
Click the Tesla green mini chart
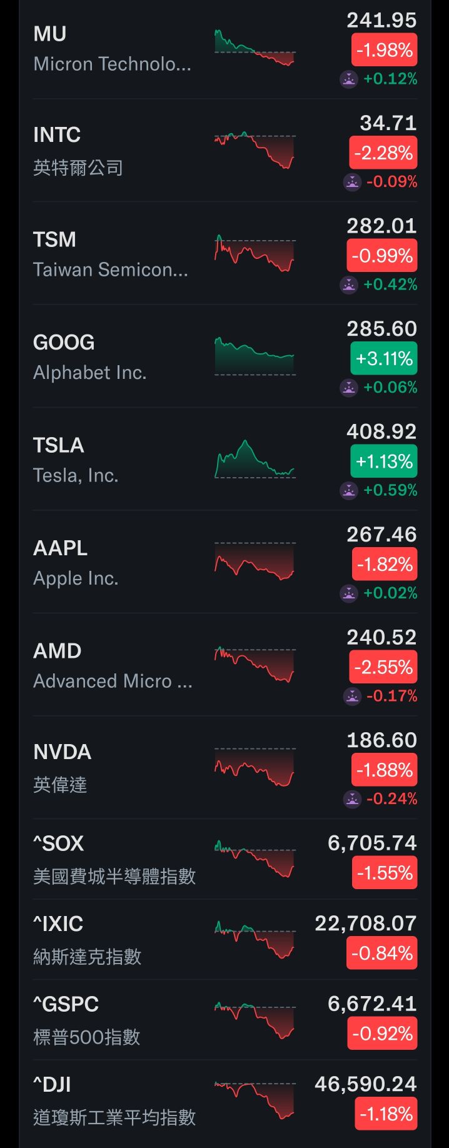pos(255,460)
